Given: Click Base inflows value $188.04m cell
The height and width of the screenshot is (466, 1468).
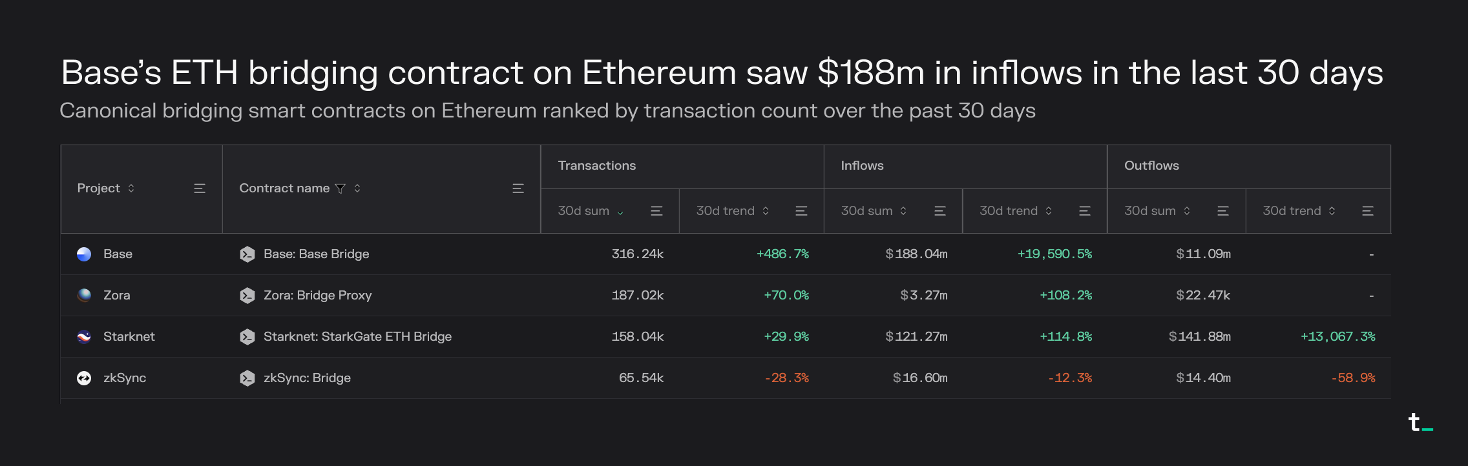Looking at the screenshot, I should click(x=916, y=254).
